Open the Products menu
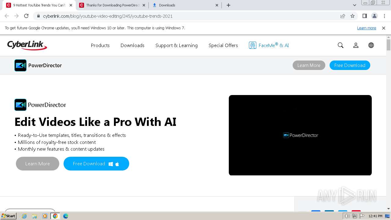Viewport: 391px width, 220px height. click(x=100, y=45)
